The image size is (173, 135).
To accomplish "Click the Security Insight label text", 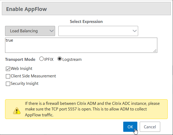I will pyautogui.click(x=24, y=84).
